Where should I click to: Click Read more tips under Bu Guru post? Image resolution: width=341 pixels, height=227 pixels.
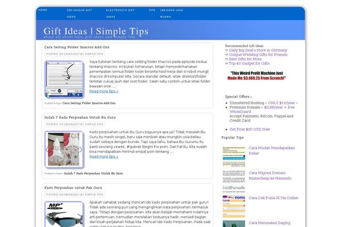tap(104, 157)
